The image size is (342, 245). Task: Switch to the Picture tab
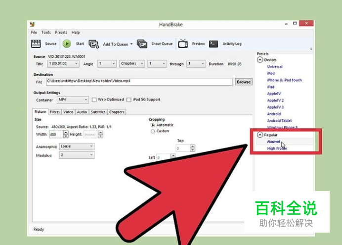40,111
